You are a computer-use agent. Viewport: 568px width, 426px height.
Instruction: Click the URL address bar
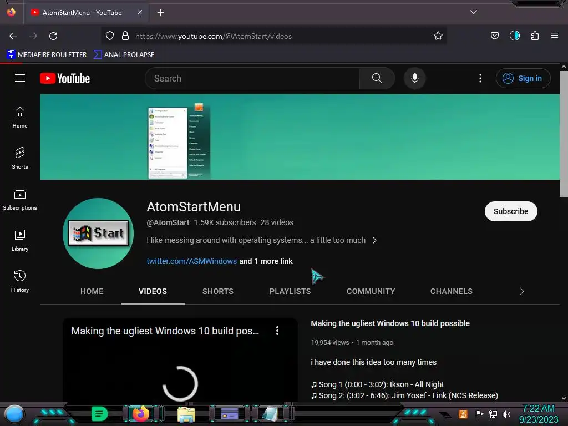(x=273, y=36)
